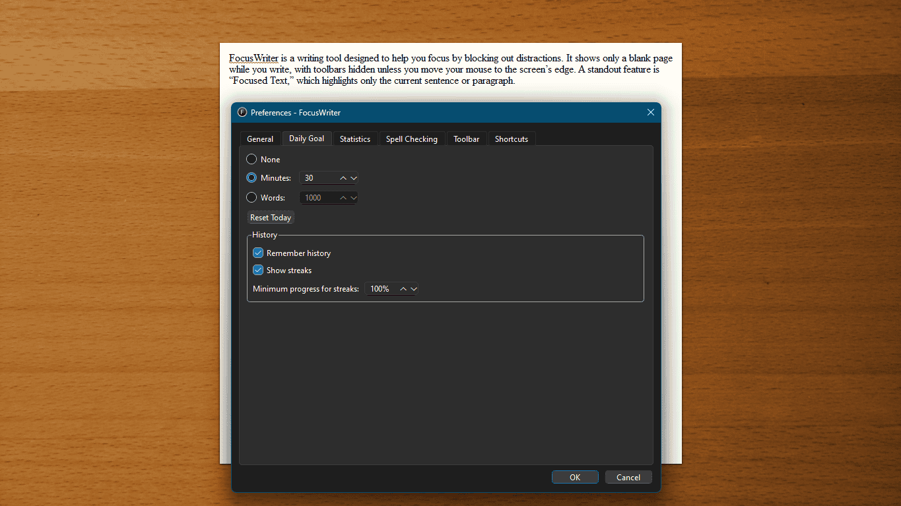
Task: Confirm preferences with the OK button
Action: 575,477
